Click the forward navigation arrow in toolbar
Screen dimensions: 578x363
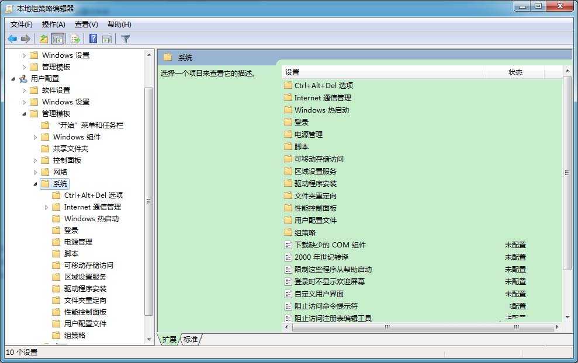(26, 39)
